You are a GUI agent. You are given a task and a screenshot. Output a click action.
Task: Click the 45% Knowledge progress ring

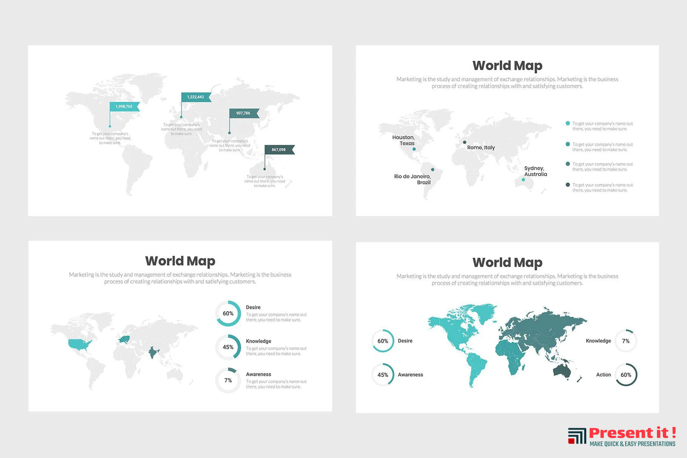pos(228,347)
